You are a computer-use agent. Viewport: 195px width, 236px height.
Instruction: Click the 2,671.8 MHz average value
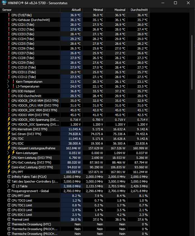coord(139,191)
